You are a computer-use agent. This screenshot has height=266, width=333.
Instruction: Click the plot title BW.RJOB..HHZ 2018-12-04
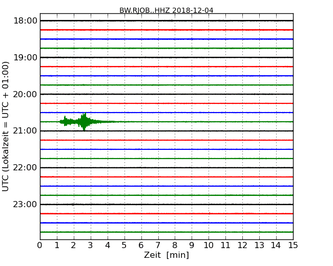(167, 10)
